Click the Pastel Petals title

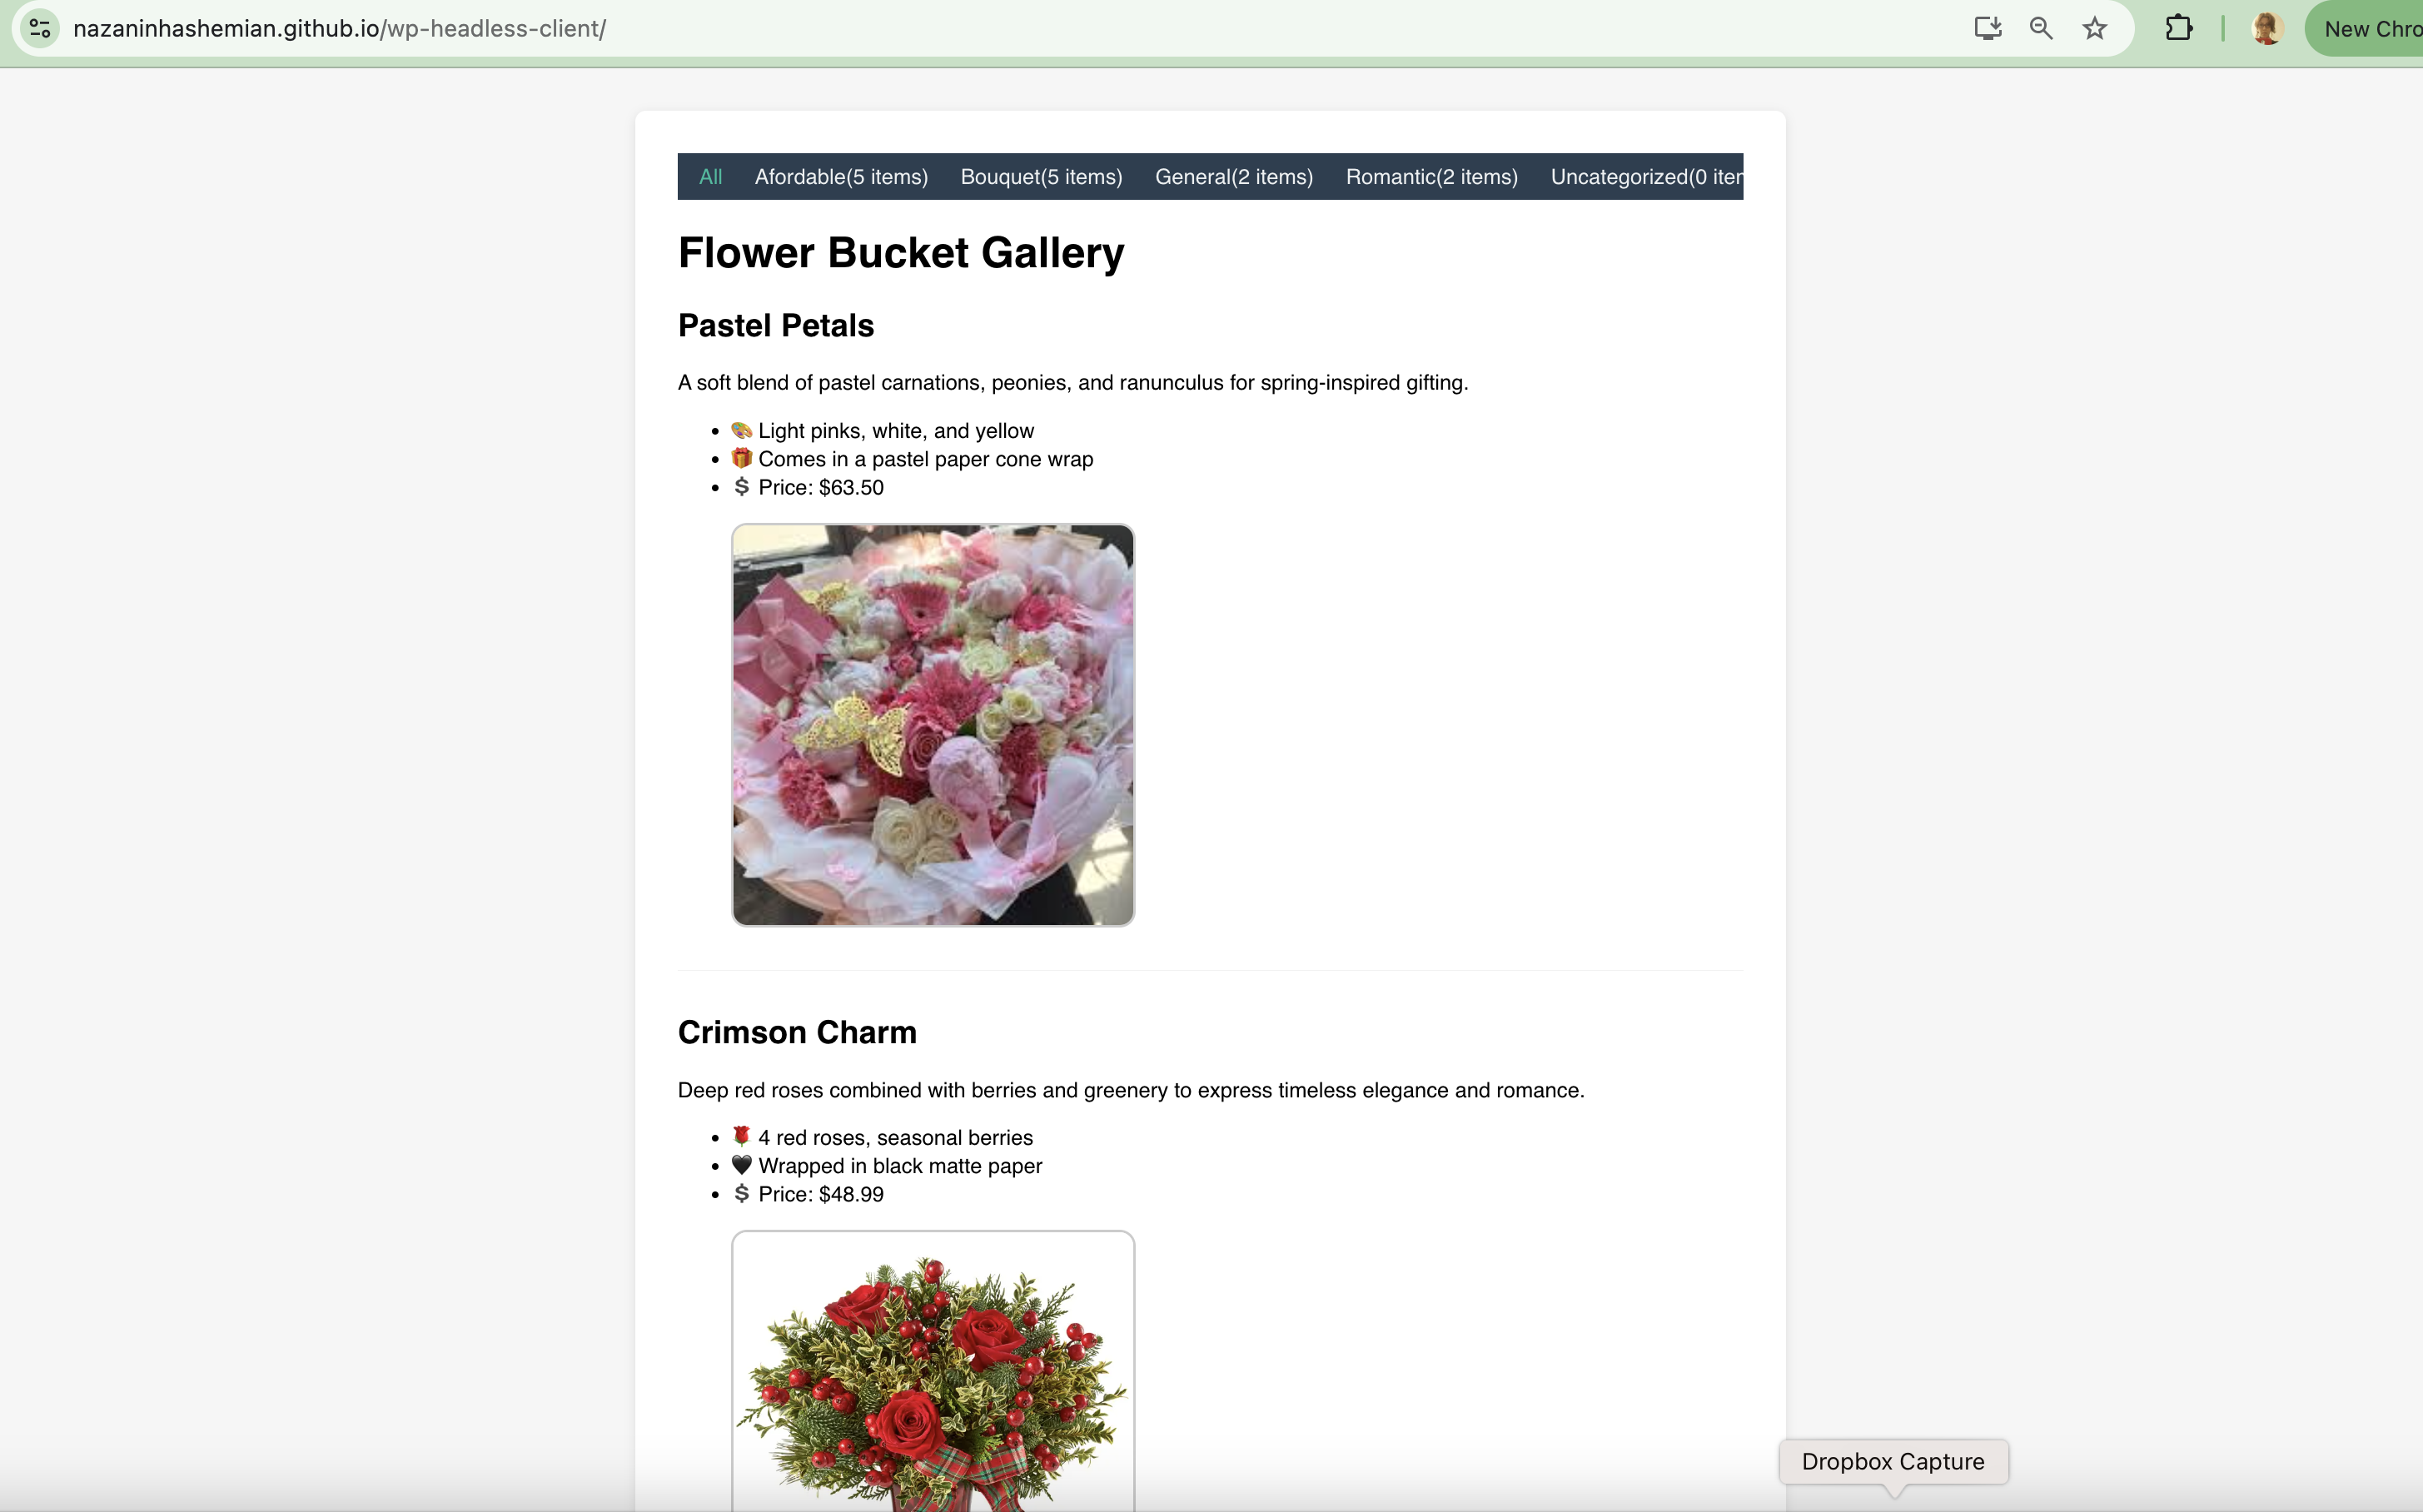pos(776,326)
